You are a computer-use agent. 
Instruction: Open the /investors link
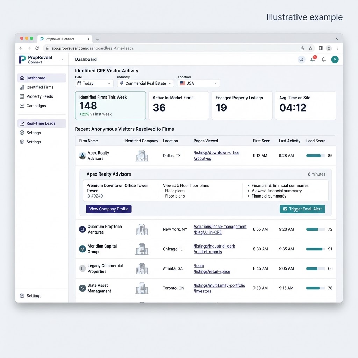click(x=202, y=291)
